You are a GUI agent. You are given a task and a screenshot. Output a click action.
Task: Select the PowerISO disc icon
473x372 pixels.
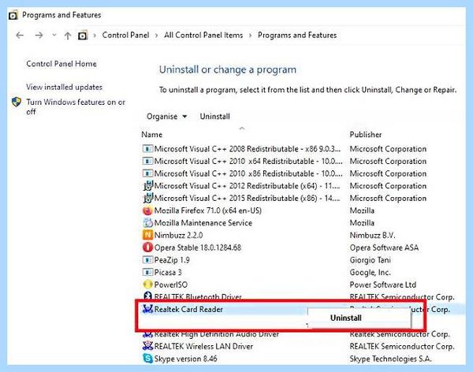point(147,285)
